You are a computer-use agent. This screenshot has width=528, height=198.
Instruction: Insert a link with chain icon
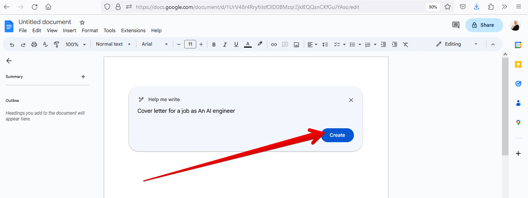[x=274, y=45]
